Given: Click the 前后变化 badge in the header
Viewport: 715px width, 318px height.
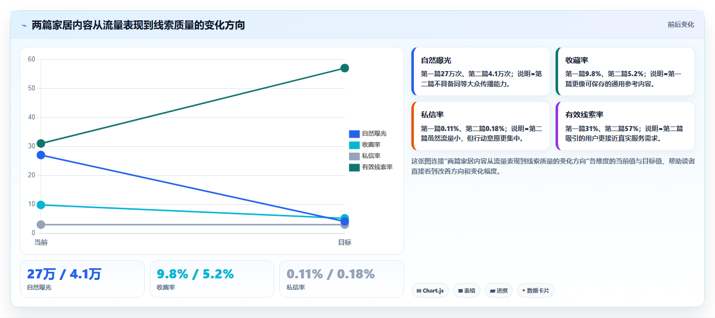Looking at the screenshot, I should (680, 24).
